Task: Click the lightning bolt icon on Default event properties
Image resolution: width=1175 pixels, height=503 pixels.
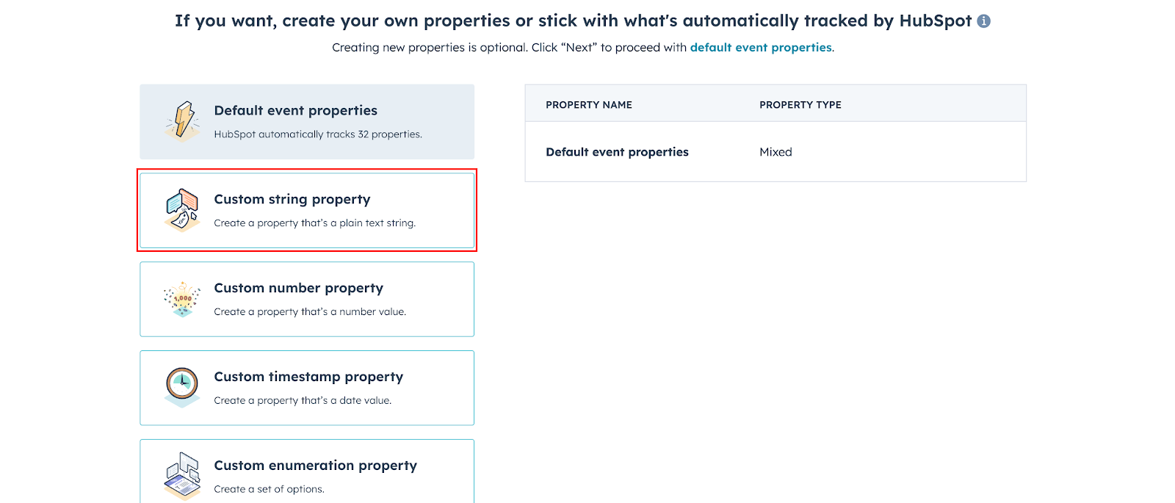Action: 182,121
